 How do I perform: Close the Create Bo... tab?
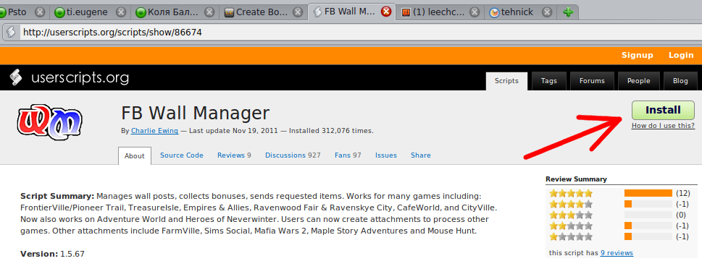click(x=298, y=12)
